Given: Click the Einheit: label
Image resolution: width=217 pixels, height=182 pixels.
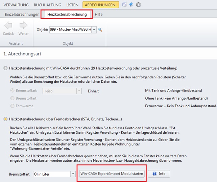Looking at the screenshot, I should point(94,91).
